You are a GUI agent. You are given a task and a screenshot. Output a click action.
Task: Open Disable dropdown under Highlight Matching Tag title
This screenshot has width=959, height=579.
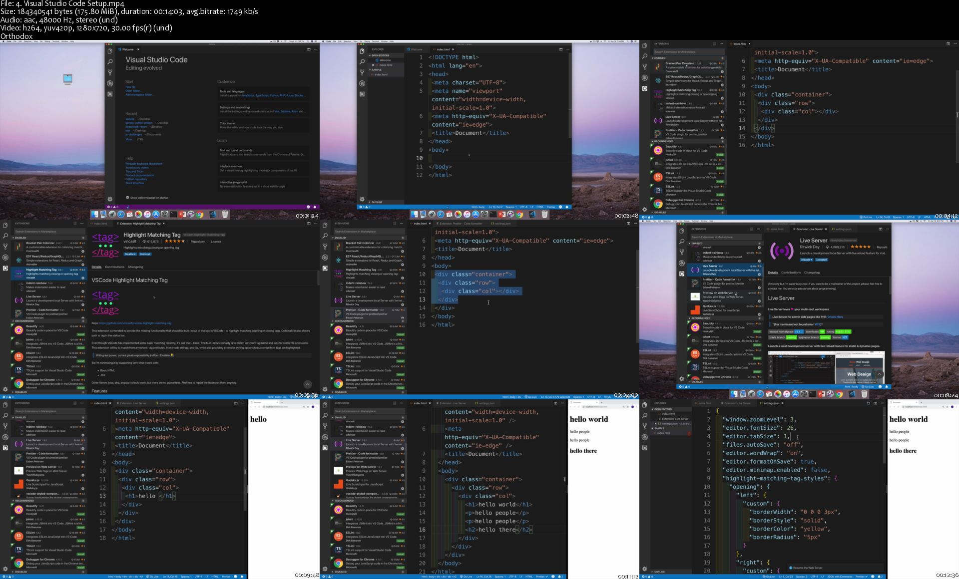pyautogui.click(x=130, y=254)
